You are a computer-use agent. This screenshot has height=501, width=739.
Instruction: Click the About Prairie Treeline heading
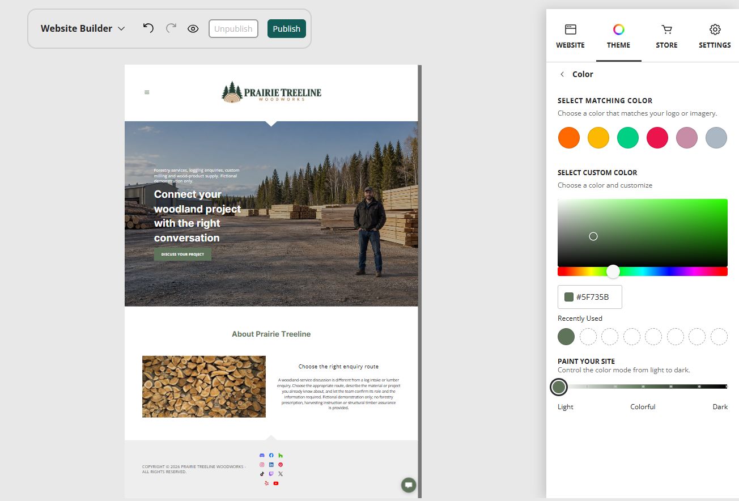(x=271, y=334)
